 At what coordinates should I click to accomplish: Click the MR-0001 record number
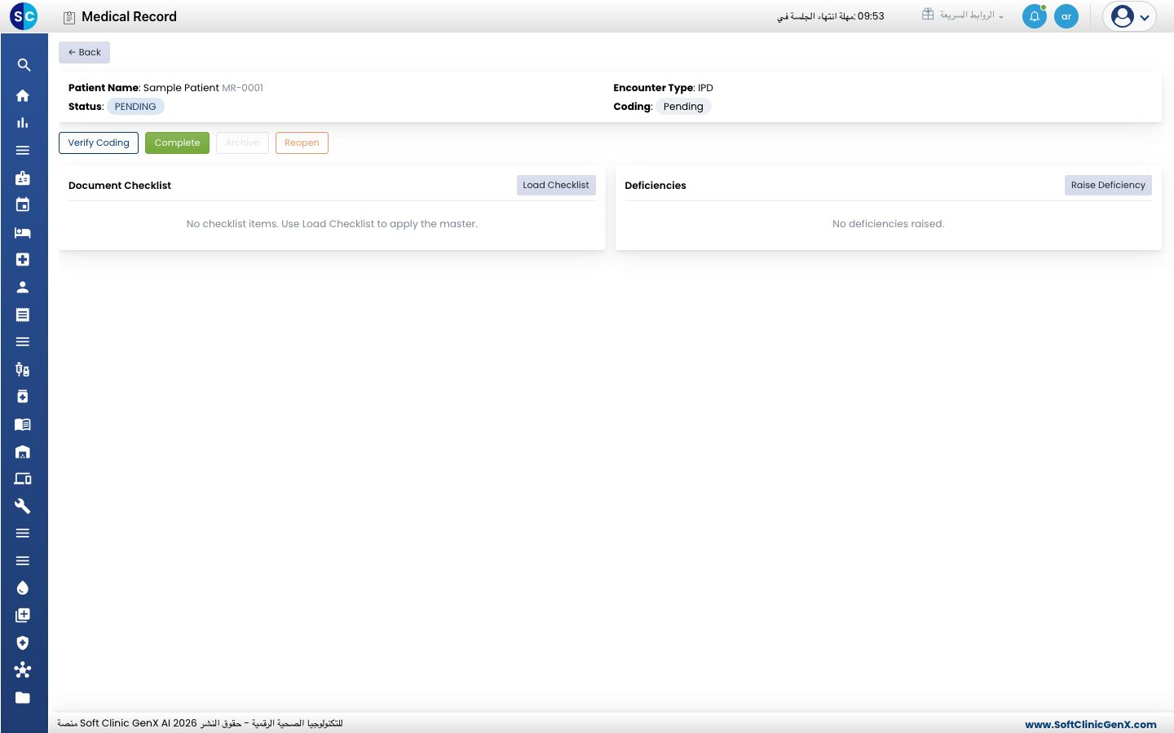[x=243, y=88]
